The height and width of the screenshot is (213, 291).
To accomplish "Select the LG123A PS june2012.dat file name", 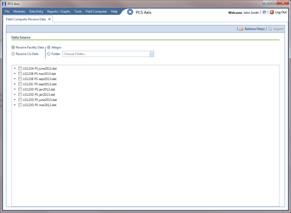I will (x=40, y=69).
